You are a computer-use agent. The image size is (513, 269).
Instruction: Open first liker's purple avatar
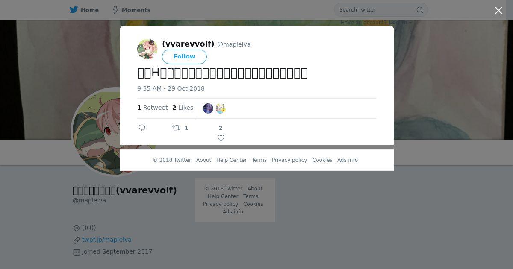coord(208,108)
